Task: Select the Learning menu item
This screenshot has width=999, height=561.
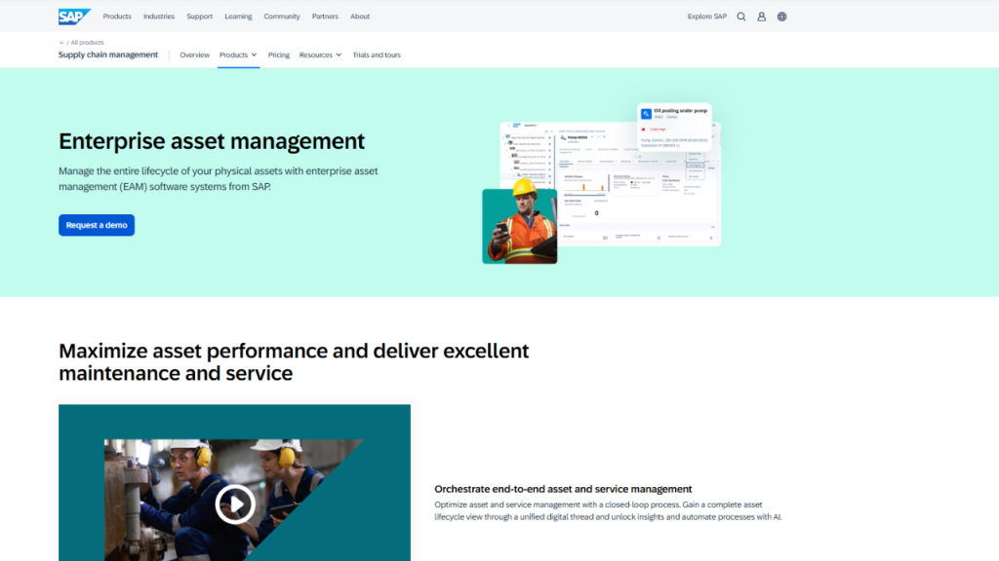Action: 238,17
